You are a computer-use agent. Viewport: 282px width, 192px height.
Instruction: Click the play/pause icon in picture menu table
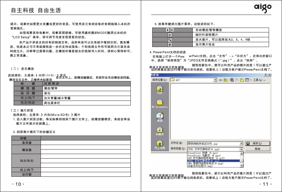(x=170, y=30)
